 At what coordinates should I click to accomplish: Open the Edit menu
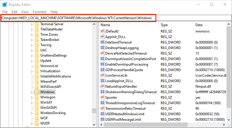(x=14, y=12)
